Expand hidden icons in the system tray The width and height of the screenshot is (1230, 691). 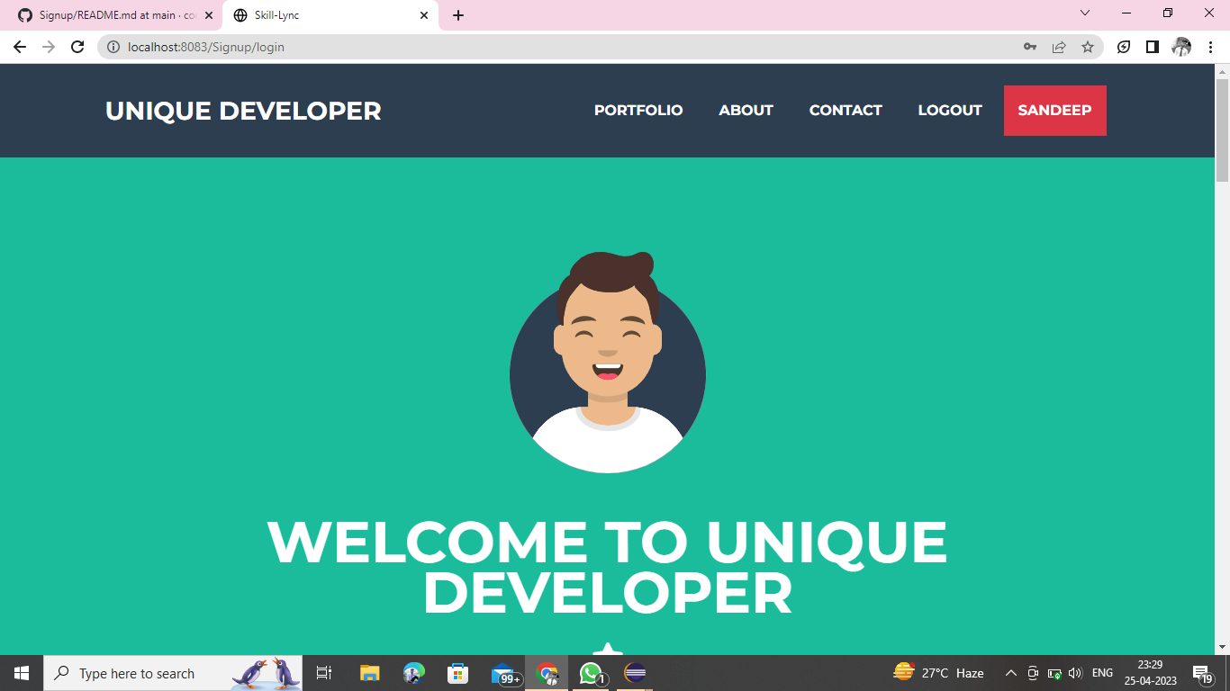pyautogui.click(x=1010, y=672)
